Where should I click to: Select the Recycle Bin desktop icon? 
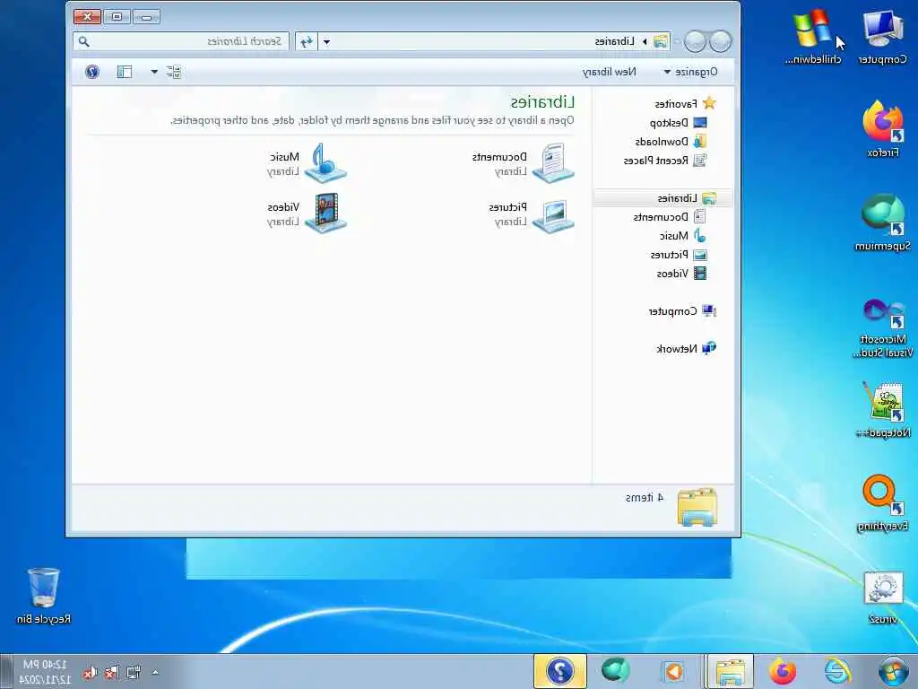point(44,596)
